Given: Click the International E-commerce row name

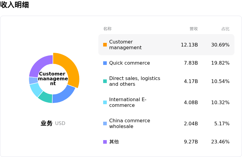Looking at the screenshot, I should point(128,102).
